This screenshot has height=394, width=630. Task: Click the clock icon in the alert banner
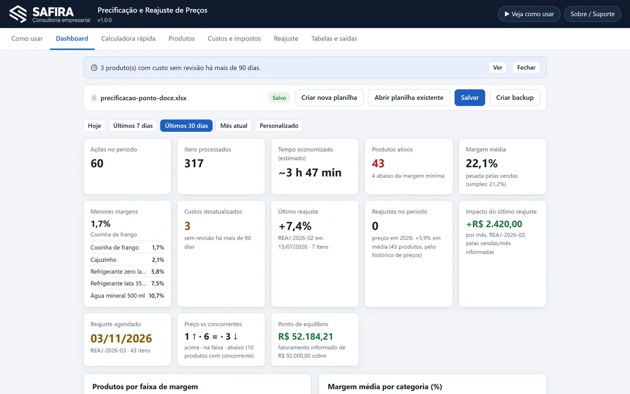94,68
